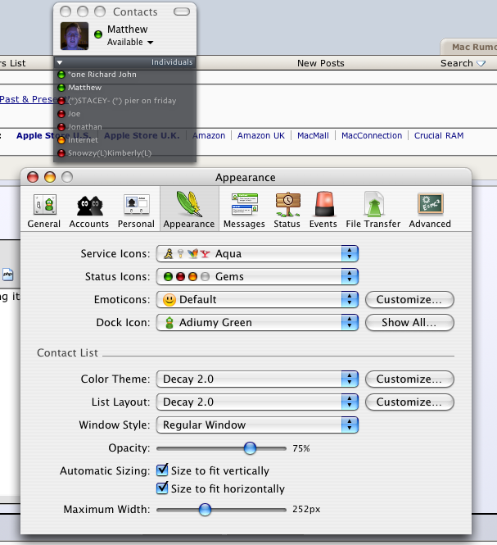Open the Service Icons popup showing Aqua

pos(257,254)
